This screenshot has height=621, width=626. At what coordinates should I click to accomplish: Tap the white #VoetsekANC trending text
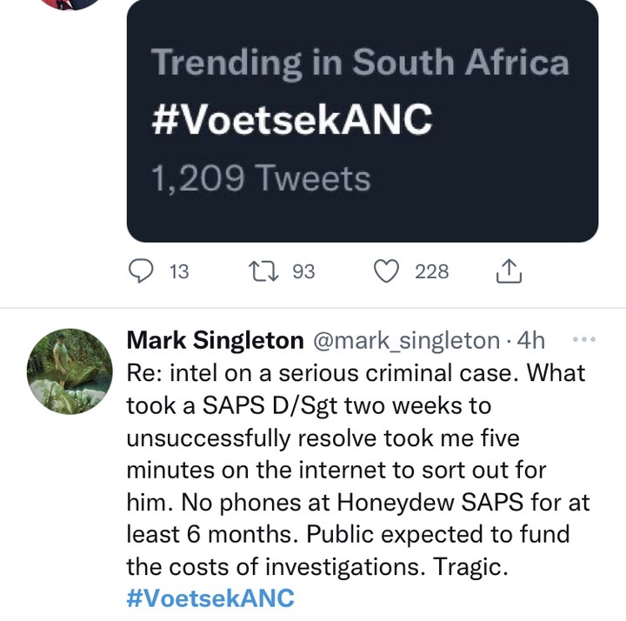pos(292,119)
